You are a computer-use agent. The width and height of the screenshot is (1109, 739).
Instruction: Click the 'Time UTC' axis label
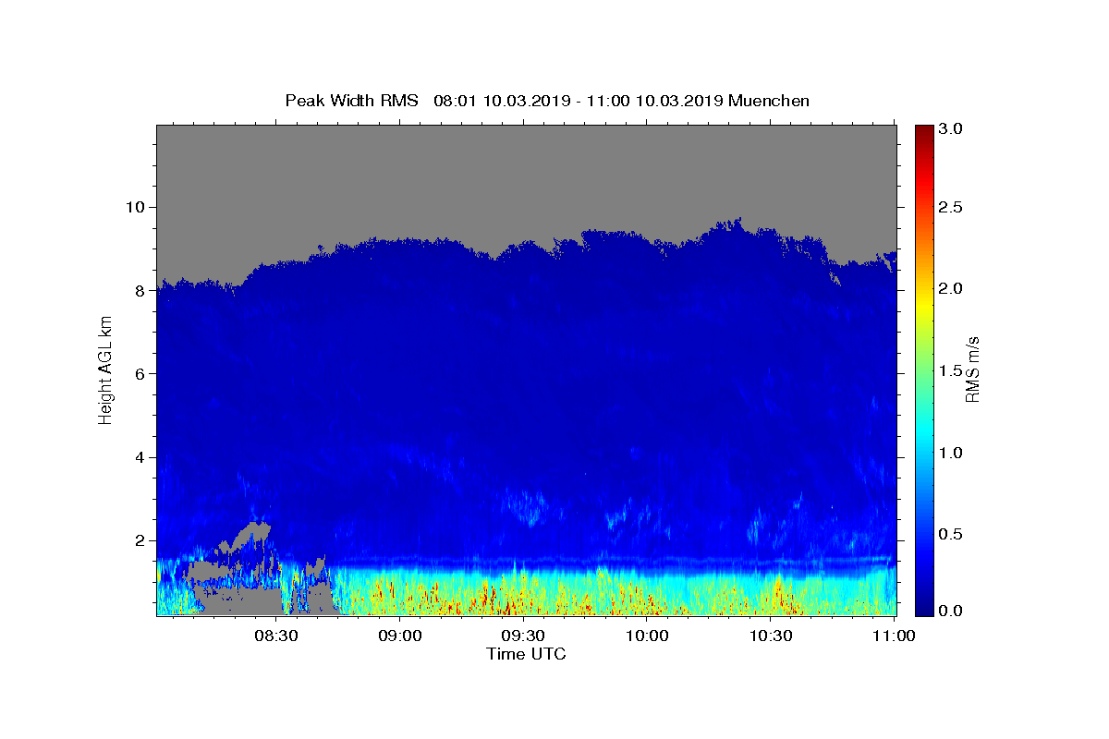pos(526,654)
